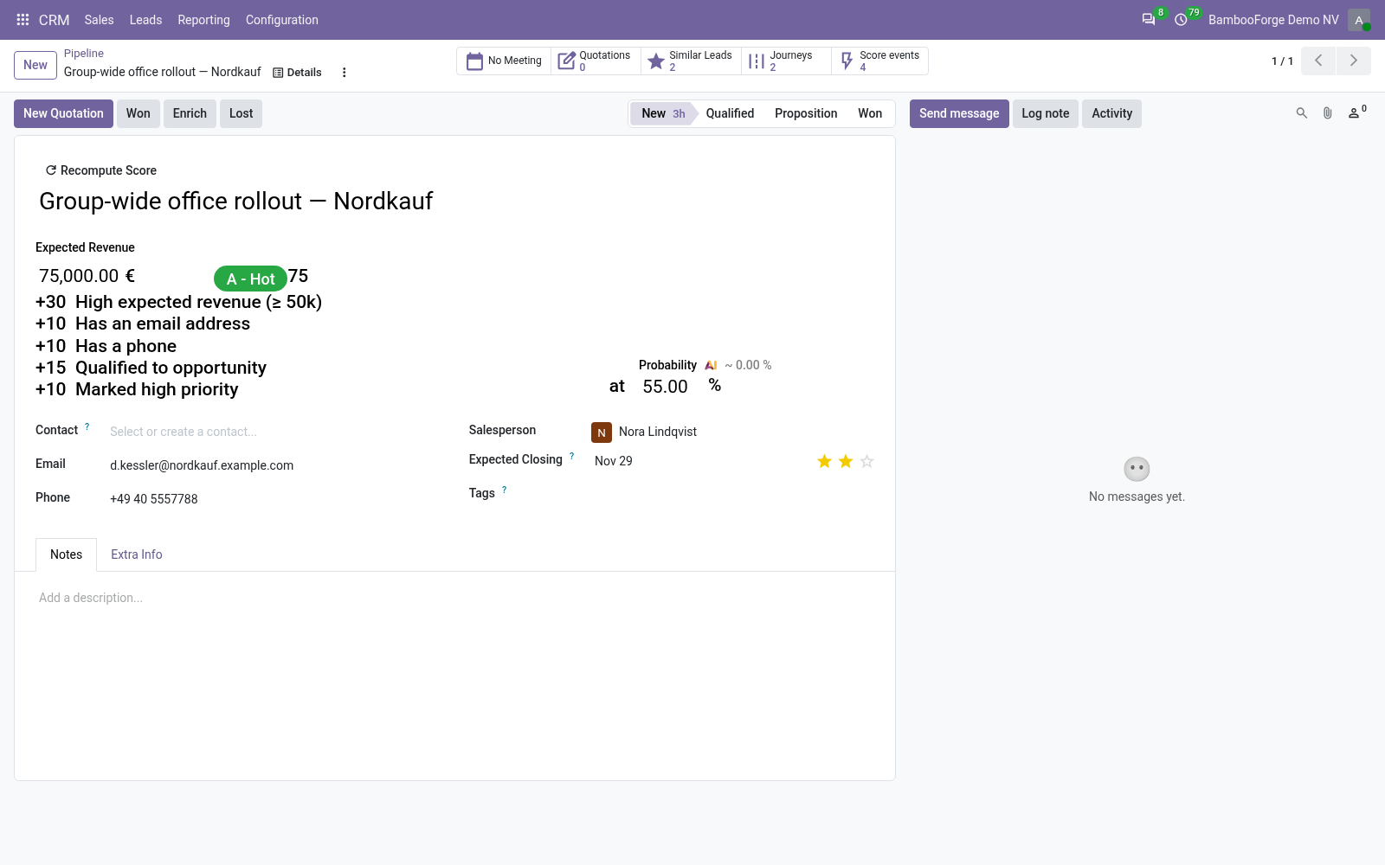Set priority to third star
Image resolution: width=1385 pixels, height=865 pixels.
[x=866, y=461]
